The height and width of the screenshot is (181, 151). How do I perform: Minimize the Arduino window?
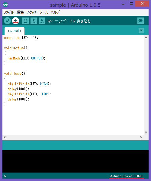[x=123, y=4]
